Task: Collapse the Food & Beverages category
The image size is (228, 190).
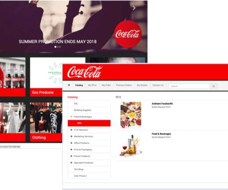Action: (x=71, y=116)
